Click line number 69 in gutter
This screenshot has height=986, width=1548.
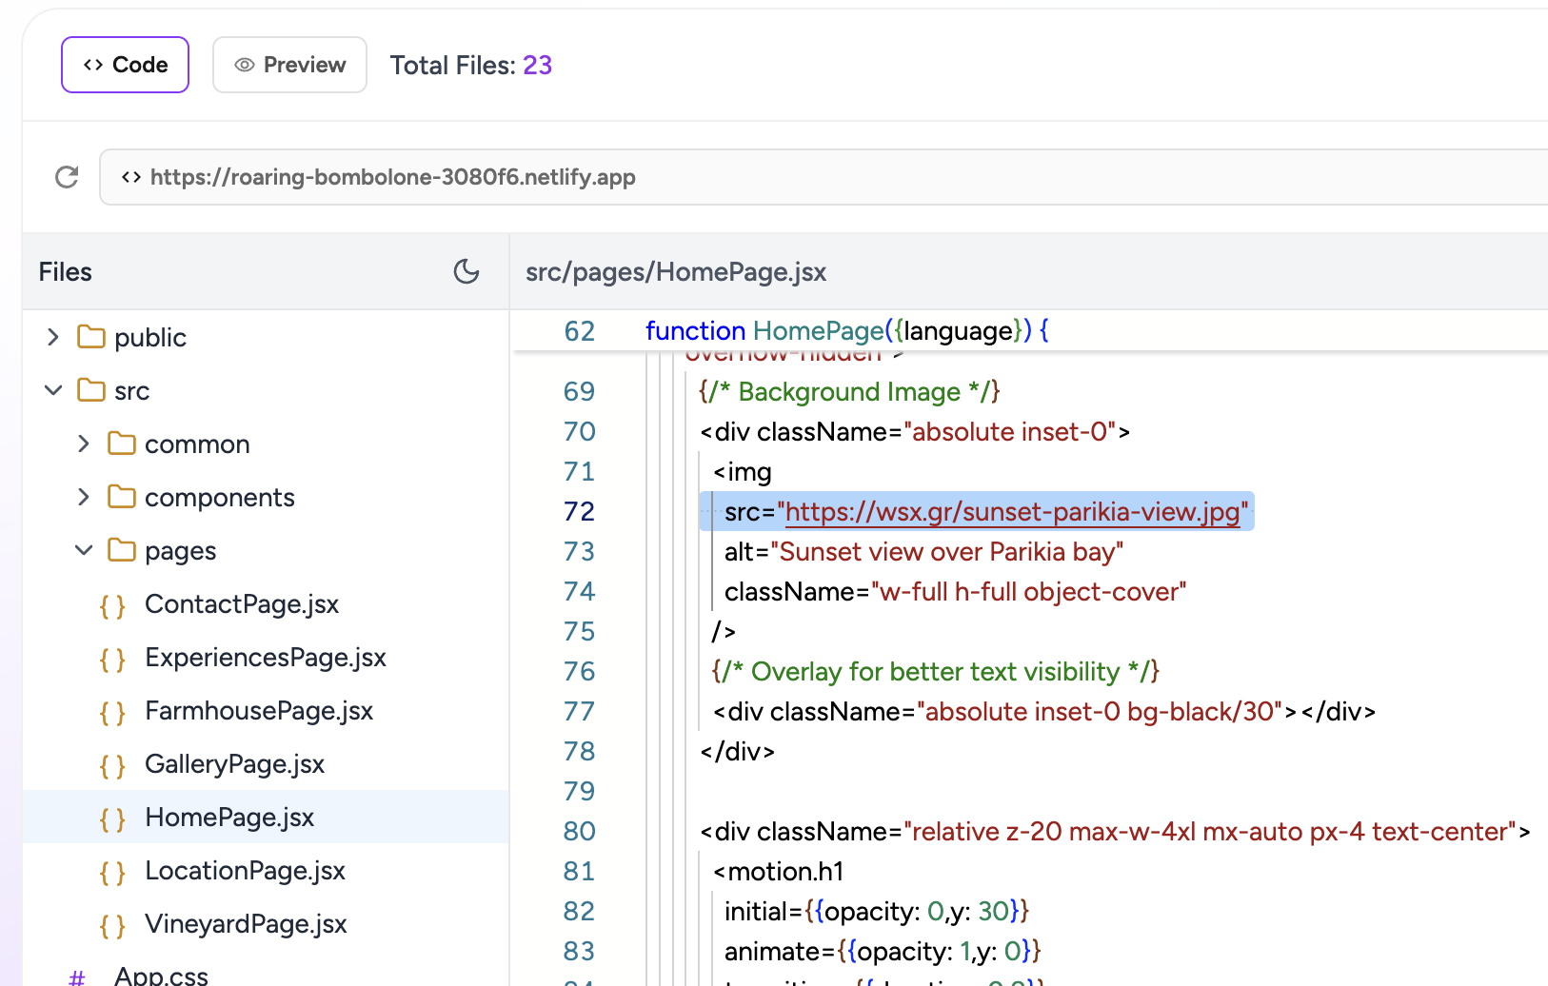(579, 392)
